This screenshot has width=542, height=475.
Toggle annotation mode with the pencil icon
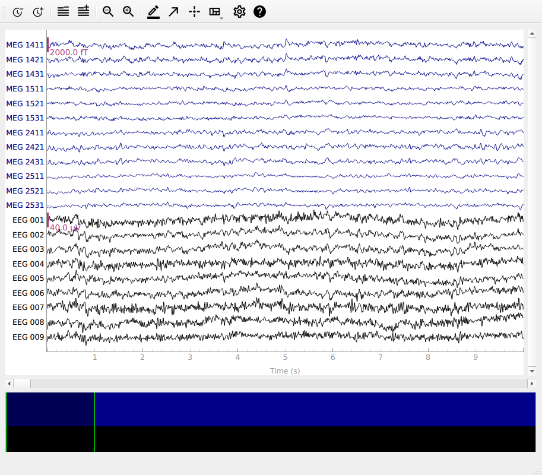click(153, 12)
